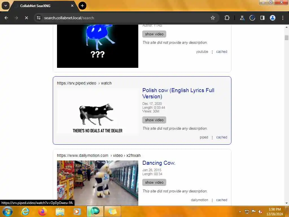Show video for Dancing Cow result
Image resolution: width=289 pixels, height=217 pixels.
pos(154,182)
